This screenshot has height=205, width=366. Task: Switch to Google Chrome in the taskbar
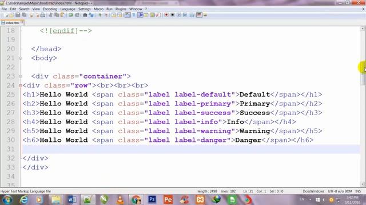(136, 200)
